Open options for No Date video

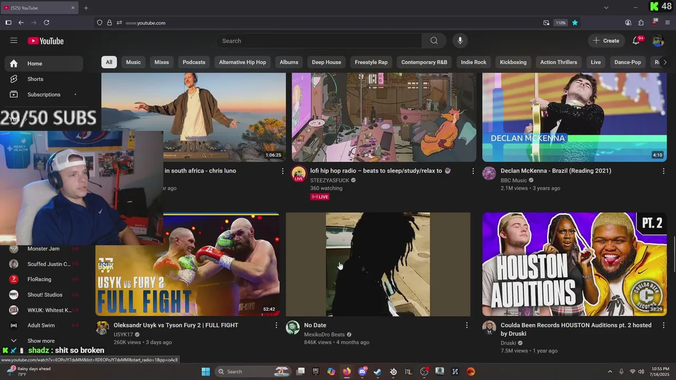[x=466, y=326]
